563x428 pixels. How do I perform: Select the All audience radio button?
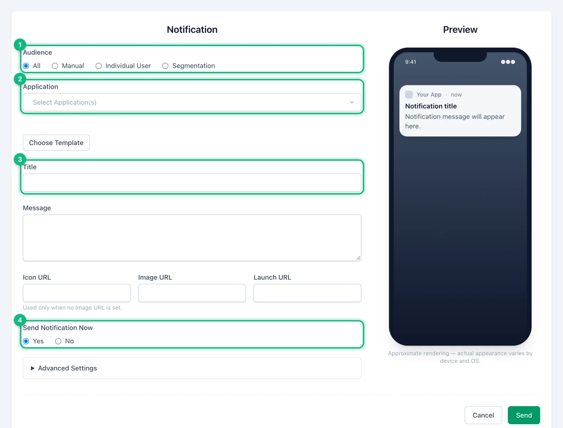point(26,66)
